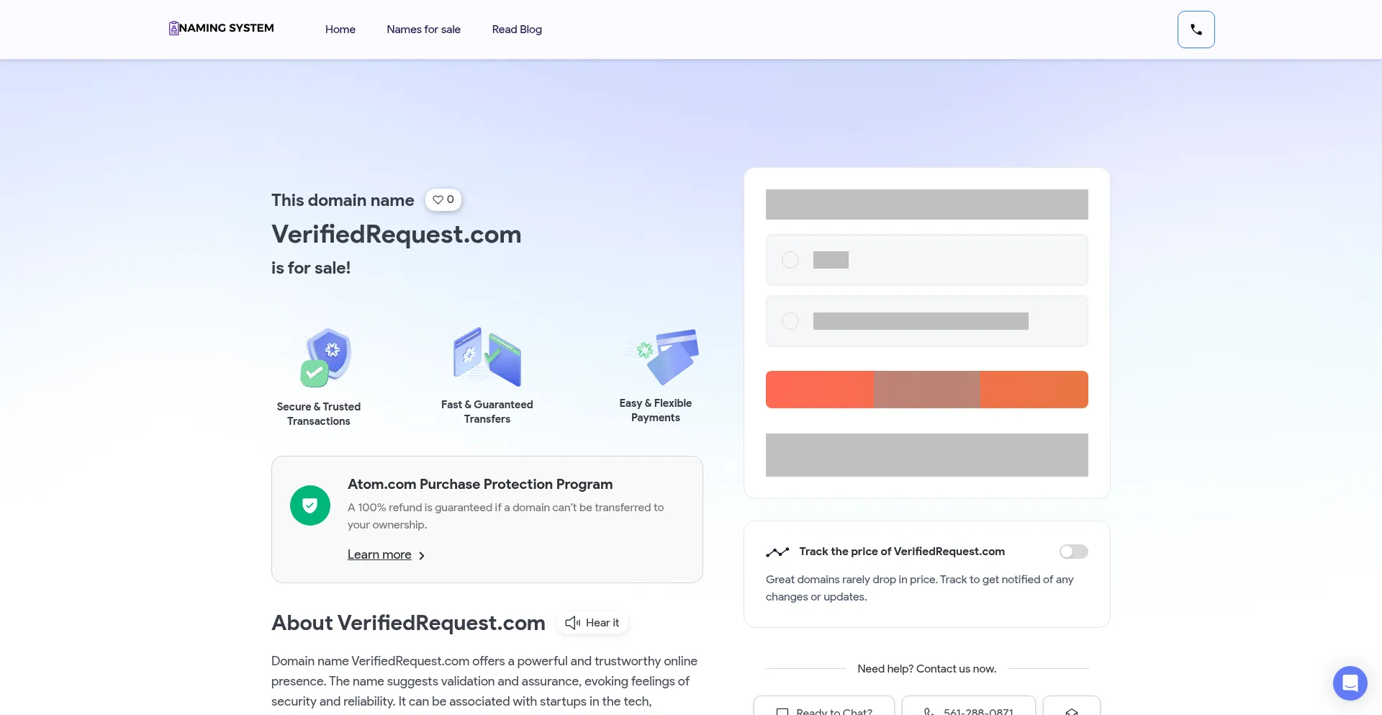
Task: Open the Ready to Chat button
Action: [x=824, y=706]
